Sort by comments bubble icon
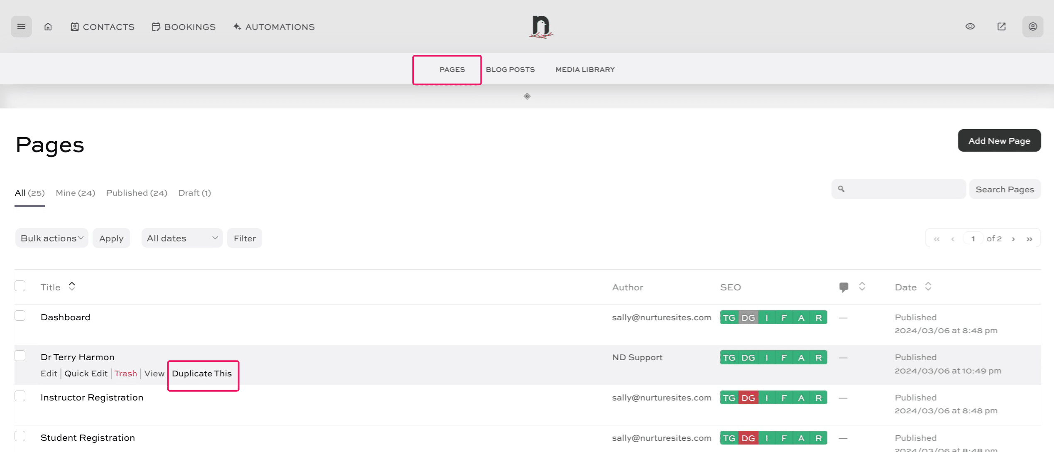 point(844,287)
